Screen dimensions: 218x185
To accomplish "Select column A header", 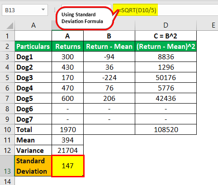I will point(33,25).
